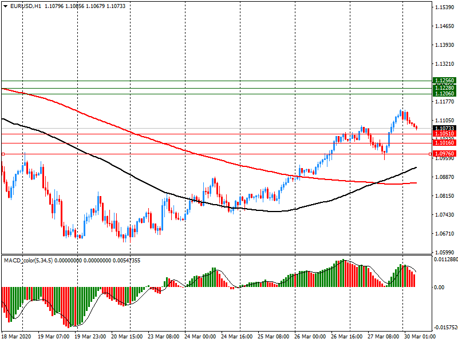This screenshot has width=458, height=343.
Task: Click the 1.06710 price axis value
Action: coord(445,234)
